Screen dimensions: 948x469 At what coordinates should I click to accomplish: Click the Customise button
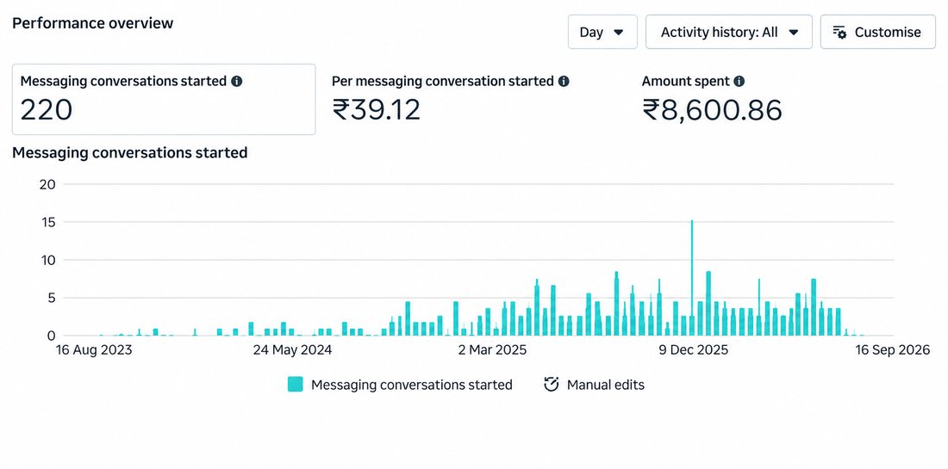click(x=877, y=32)
